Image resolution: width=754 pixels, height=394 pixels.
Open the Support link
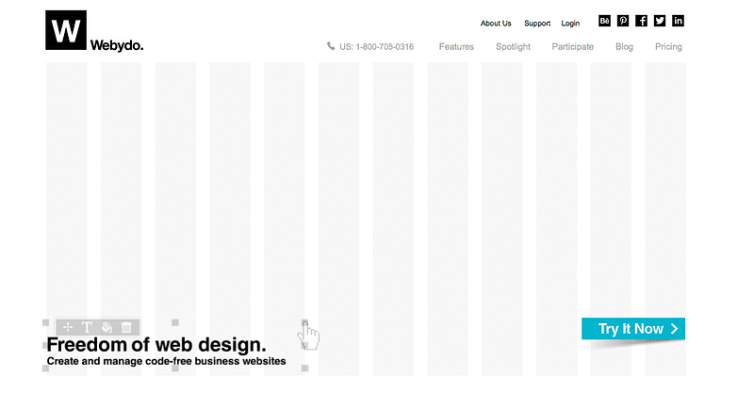coord(537,23)
